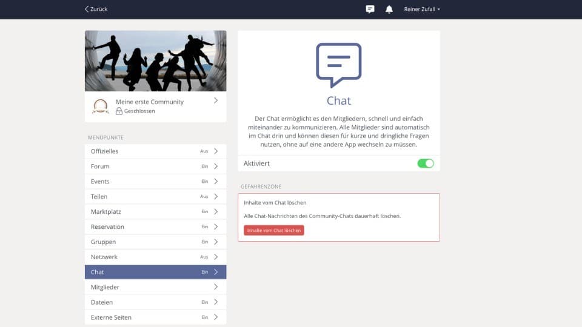Image resolution: width=582 pixels, height=327 pixels.
Task: Click chevron arrow on Chat row
Action: (216, 272)
